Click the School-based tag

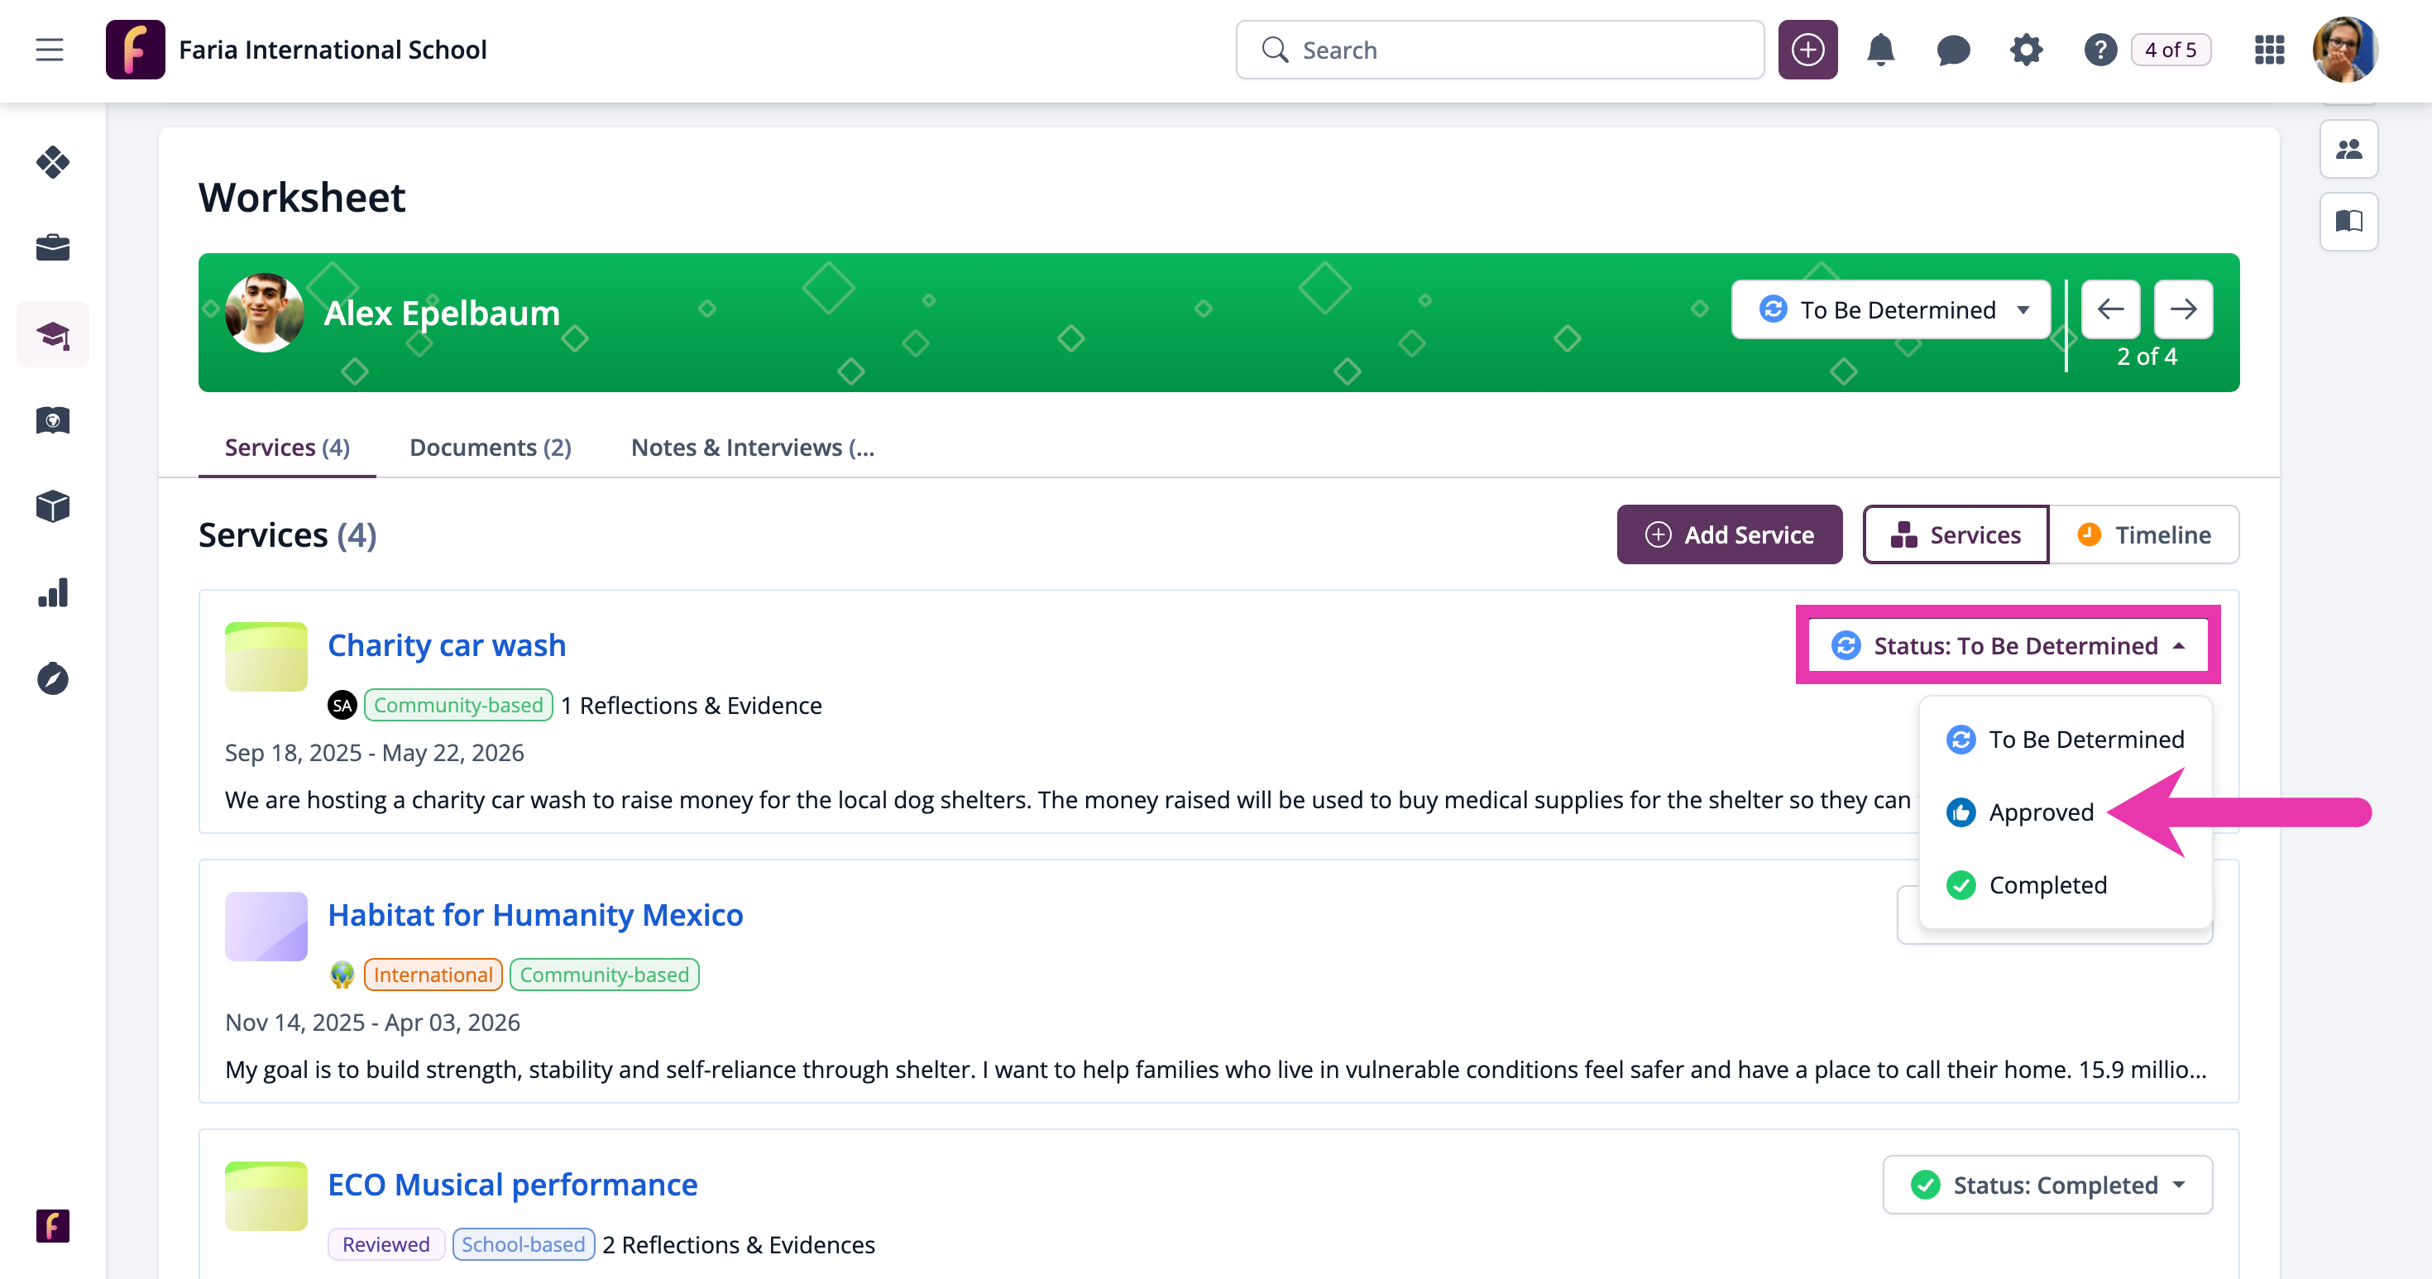[523, 1244]
